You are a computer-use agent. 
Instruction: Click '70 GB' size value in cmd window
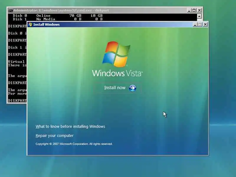[75, 16]
